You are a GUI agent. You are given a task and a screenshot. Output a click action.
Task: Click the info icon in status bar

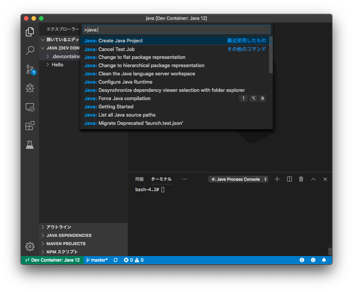[x=302, y=260]
